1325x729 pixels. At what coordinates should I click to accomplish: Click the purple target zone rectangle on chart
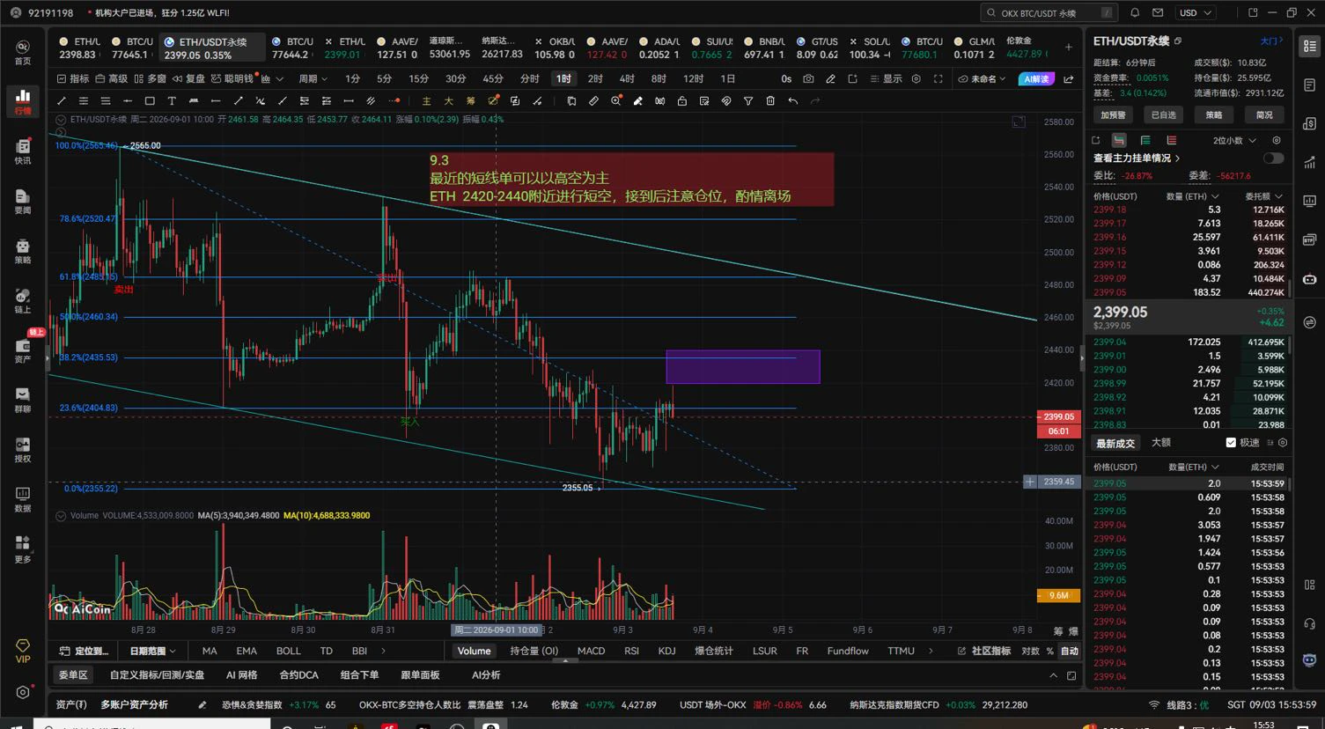(742, 367)
